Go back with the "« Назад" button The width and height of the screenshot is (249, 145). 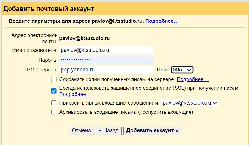tap(109, 131)
